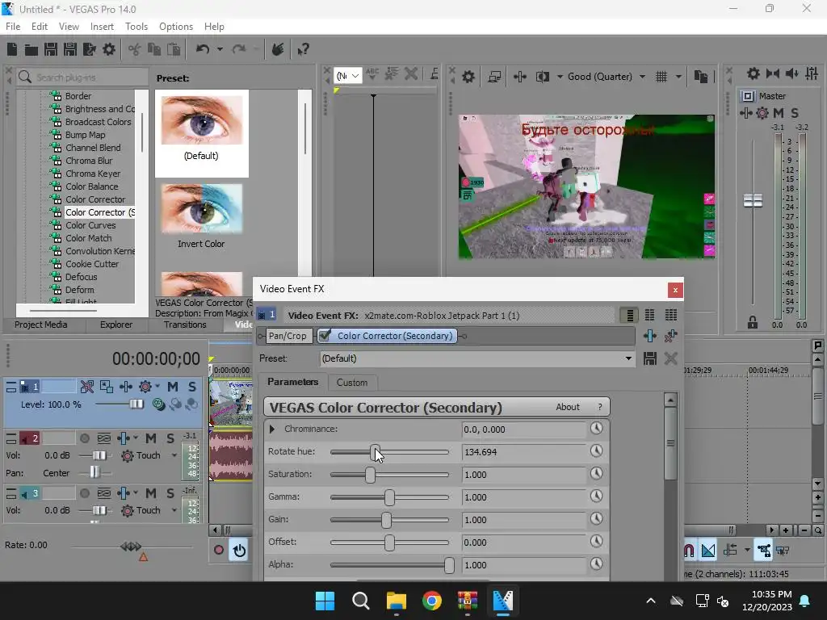Open track FX on video track 1
This screenshot has height=620, width=827.
tap(145, 387)
